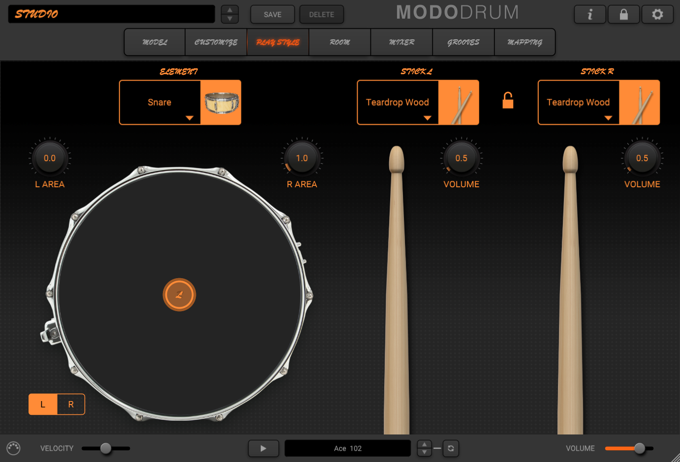680x462 pixels.
Task: Click the Stick R VOLUME knob
Action: point(642,158)
